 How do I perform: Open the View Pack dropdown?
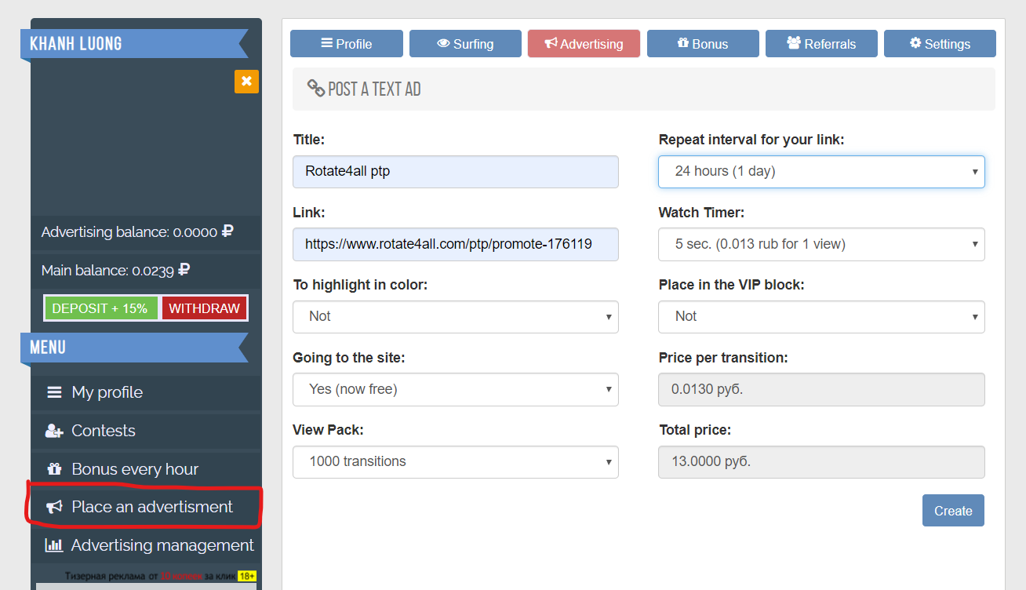(x=455, y=462)
